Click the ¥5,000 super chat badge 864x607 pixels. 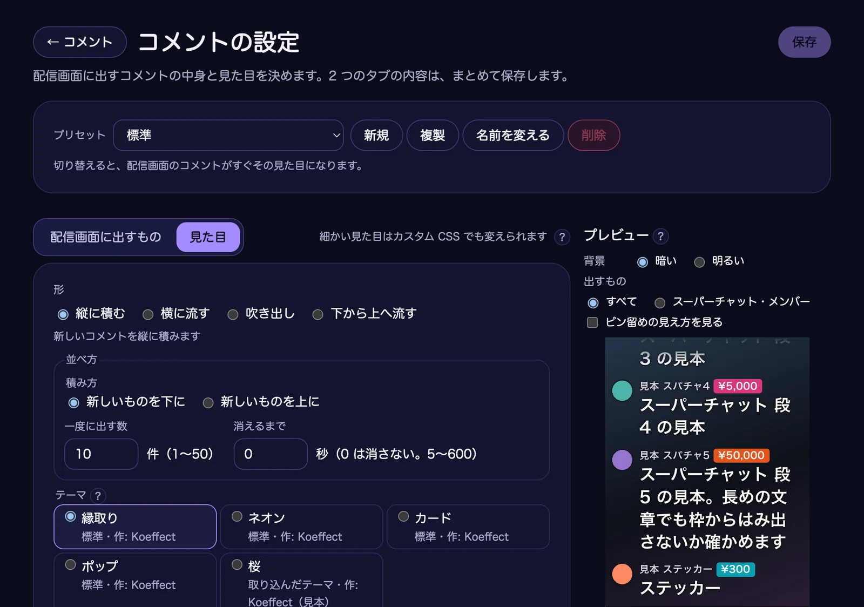pyautogui.click(x=738, y=386)
